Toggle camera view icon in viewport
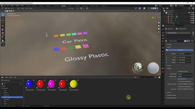The height and width of the screenshot is (109, 195). (x=159, y=29)
